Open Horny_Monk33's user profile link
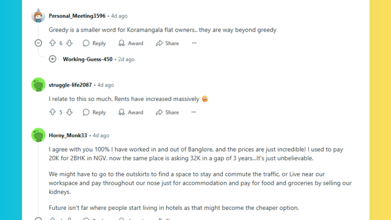 pyautogui.click(x=68, y=135)
